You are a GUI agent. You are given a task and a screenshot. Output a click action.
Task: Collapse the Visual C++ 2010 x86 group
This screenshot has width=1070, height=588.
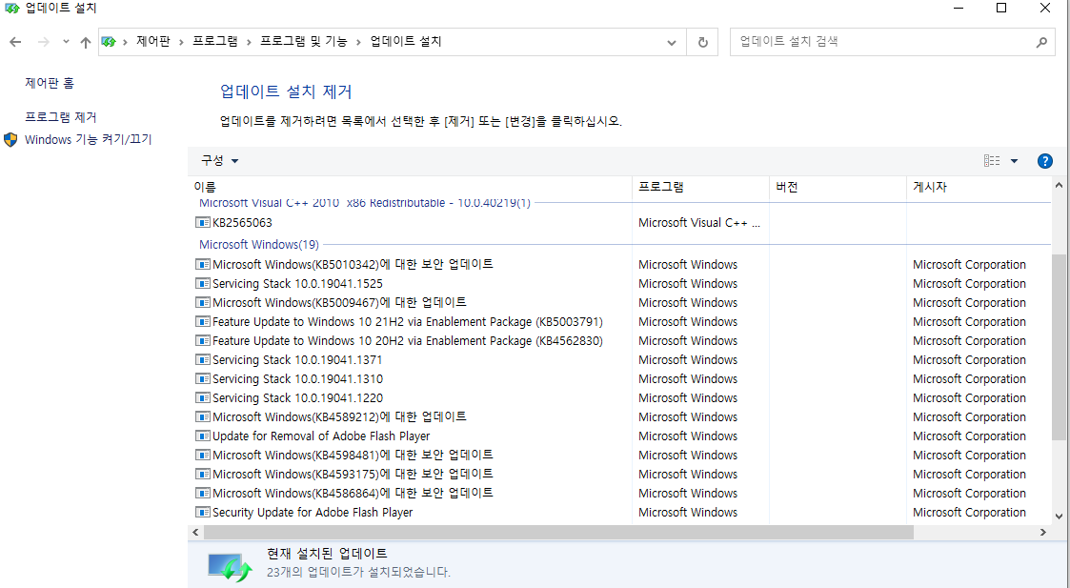364,203
